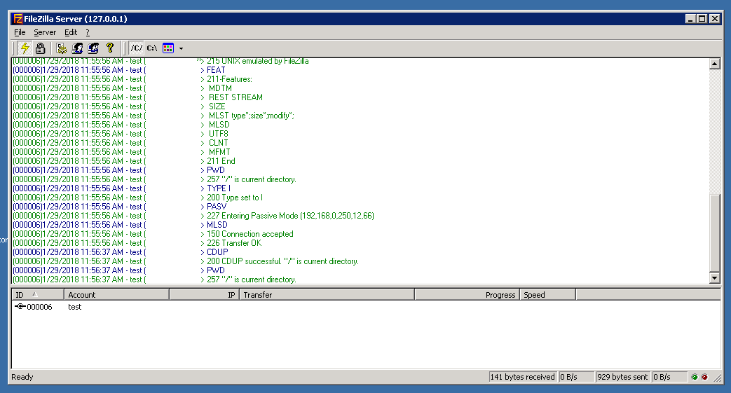Screen dimensions: 731x393
Task: Click the lock server padlock icon
Action: [x=40, y=48]
